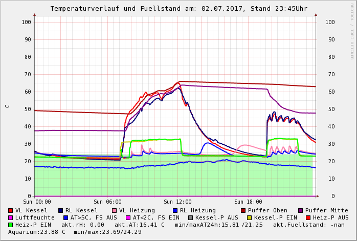
Task: Click the magenta Luftfeuchte legend swatch
Action: [10, 218]
